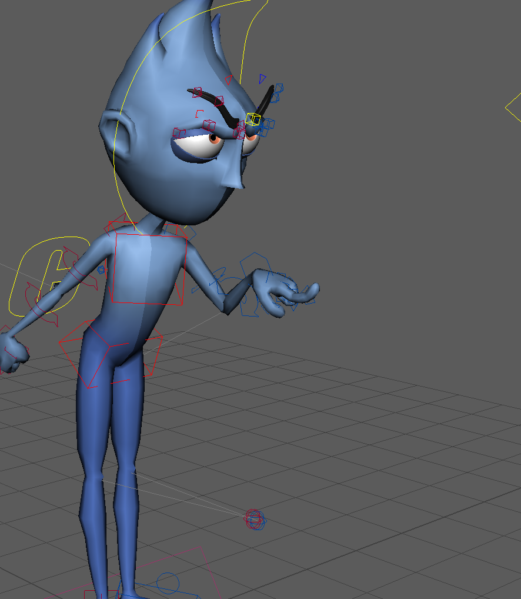
Task: Click the character's clenched fist
Action: 14,352
